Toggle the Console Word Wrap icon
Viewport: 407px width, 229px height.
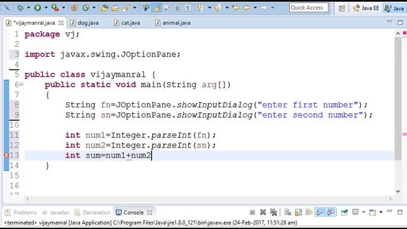308,212
